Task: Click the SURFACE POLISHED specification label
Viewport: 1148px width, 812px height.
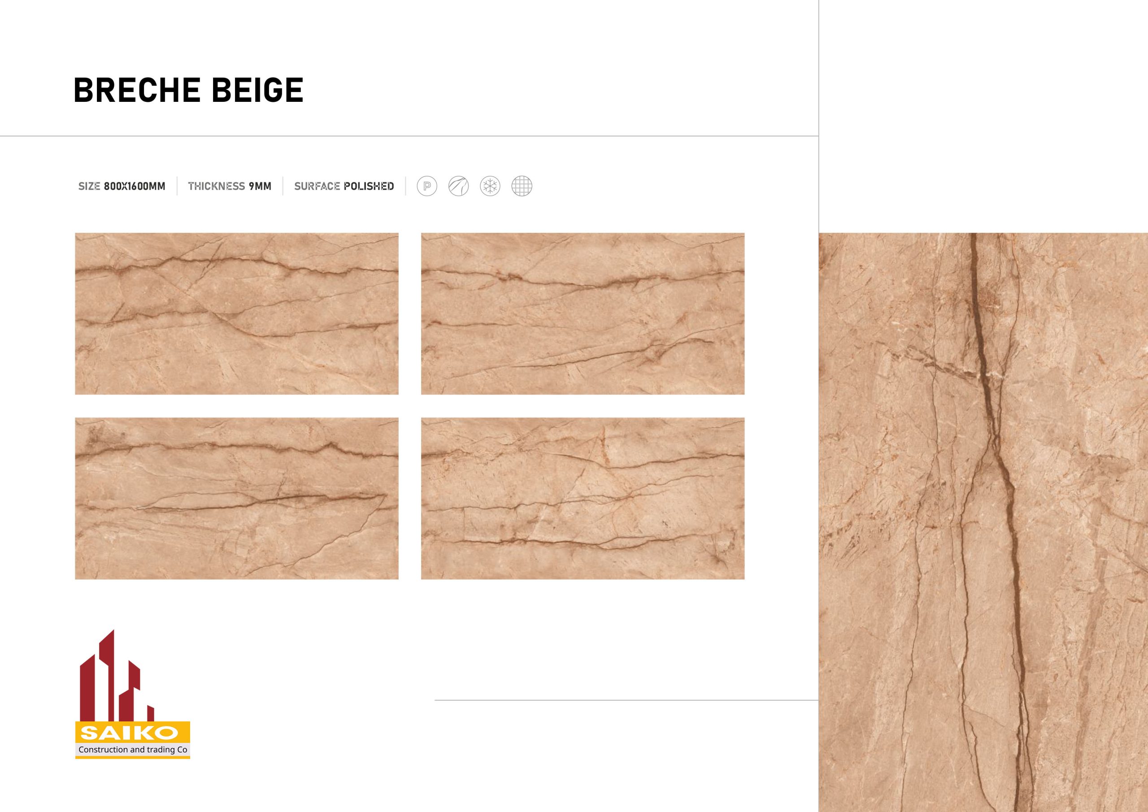Action: click(344, 186)
